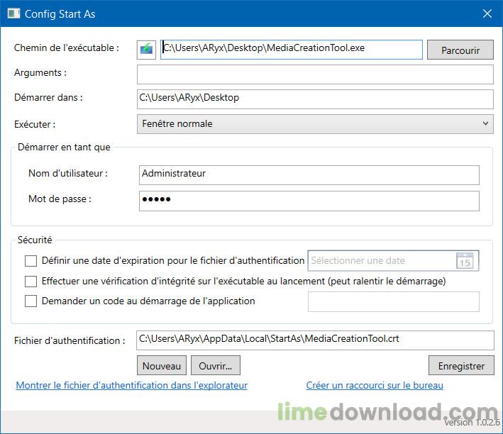Click the 'Chemin de l'exécutable' path field

click(x=291, y=49)
